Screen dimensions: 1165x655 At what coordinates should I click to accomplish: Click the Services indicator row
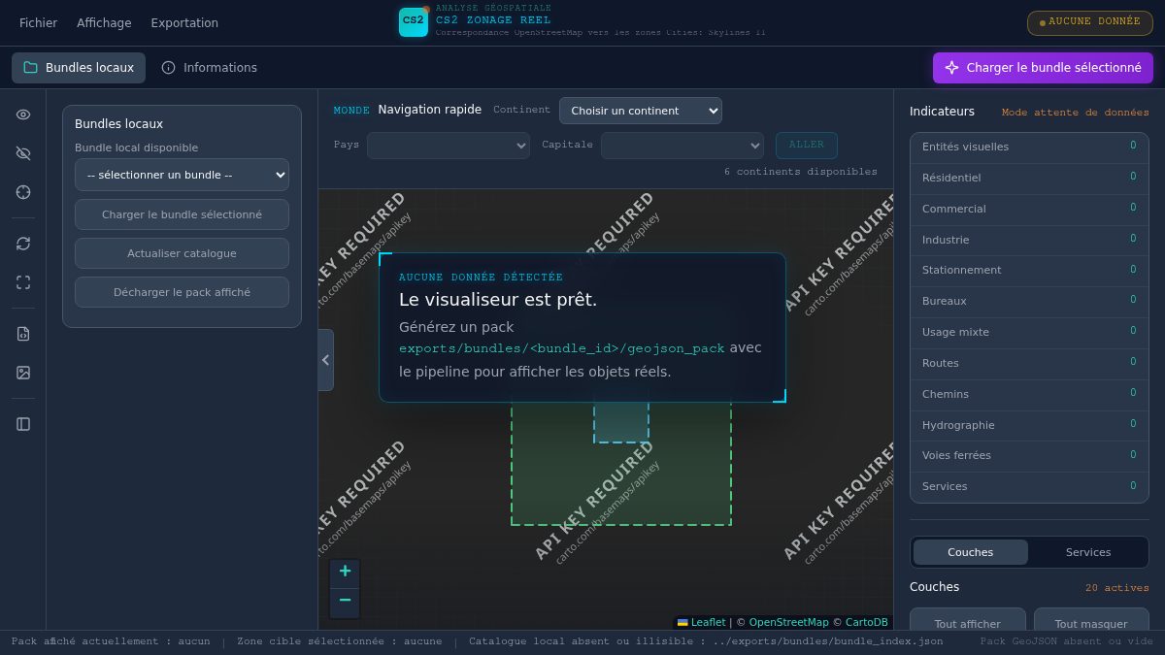pyautogui.click(x=1029, y=487)
